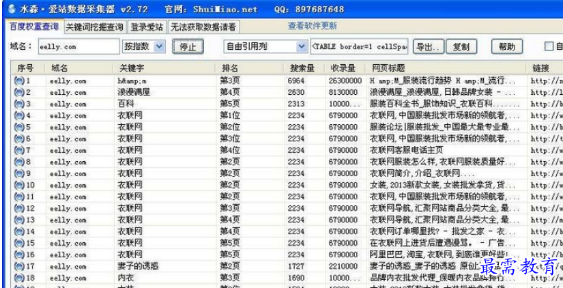Viewport: 563px width, 288px height.
Task: Click the index count 2210000
Action: click(x=343, y=266)
